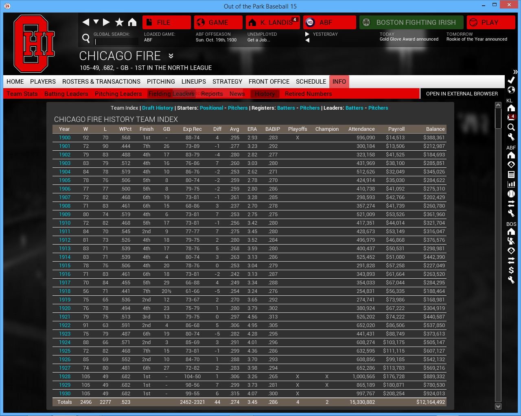Collapse the right sidebar with double chevron
The width and height of the screenshot is (521, 416).
[515, 71]
